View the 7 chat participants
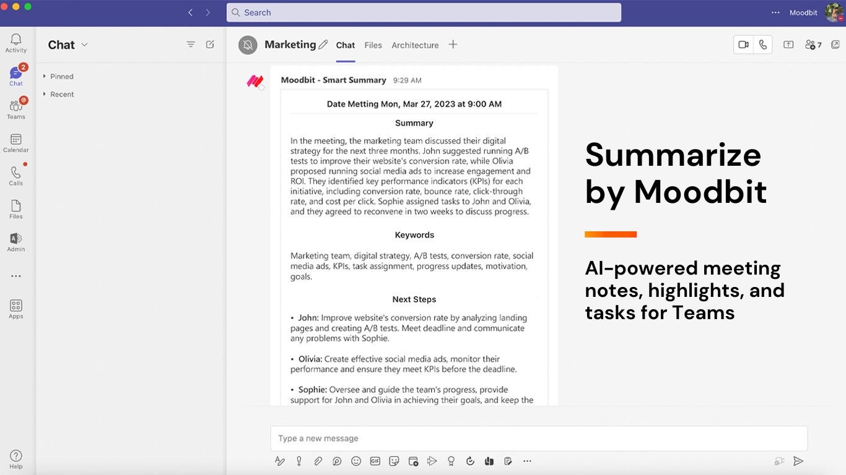This screenshot has width=846, height=475. pyautogui.click(x=813, y=45)
